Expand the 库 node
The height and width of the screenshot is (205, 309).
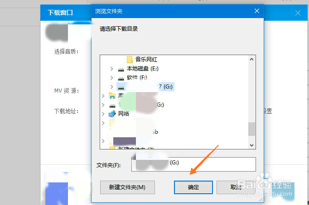(x=103, y=96)
